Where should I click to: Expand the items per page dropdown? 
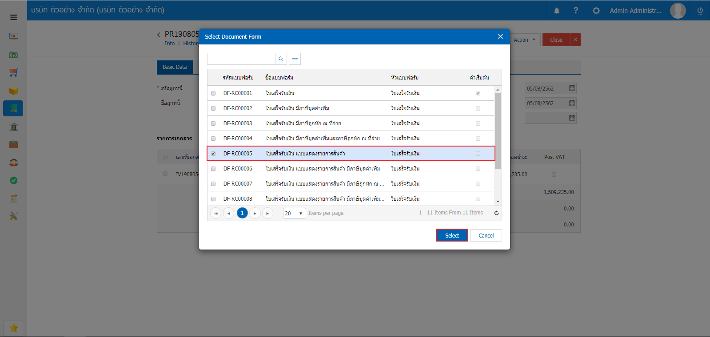(294, 214)
